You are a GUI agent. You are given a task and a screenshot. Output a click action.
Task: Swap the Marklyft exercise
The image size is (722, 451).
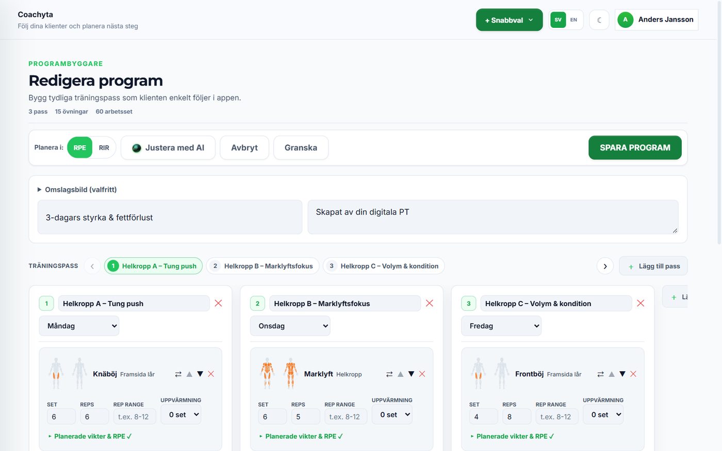(389, 374)
